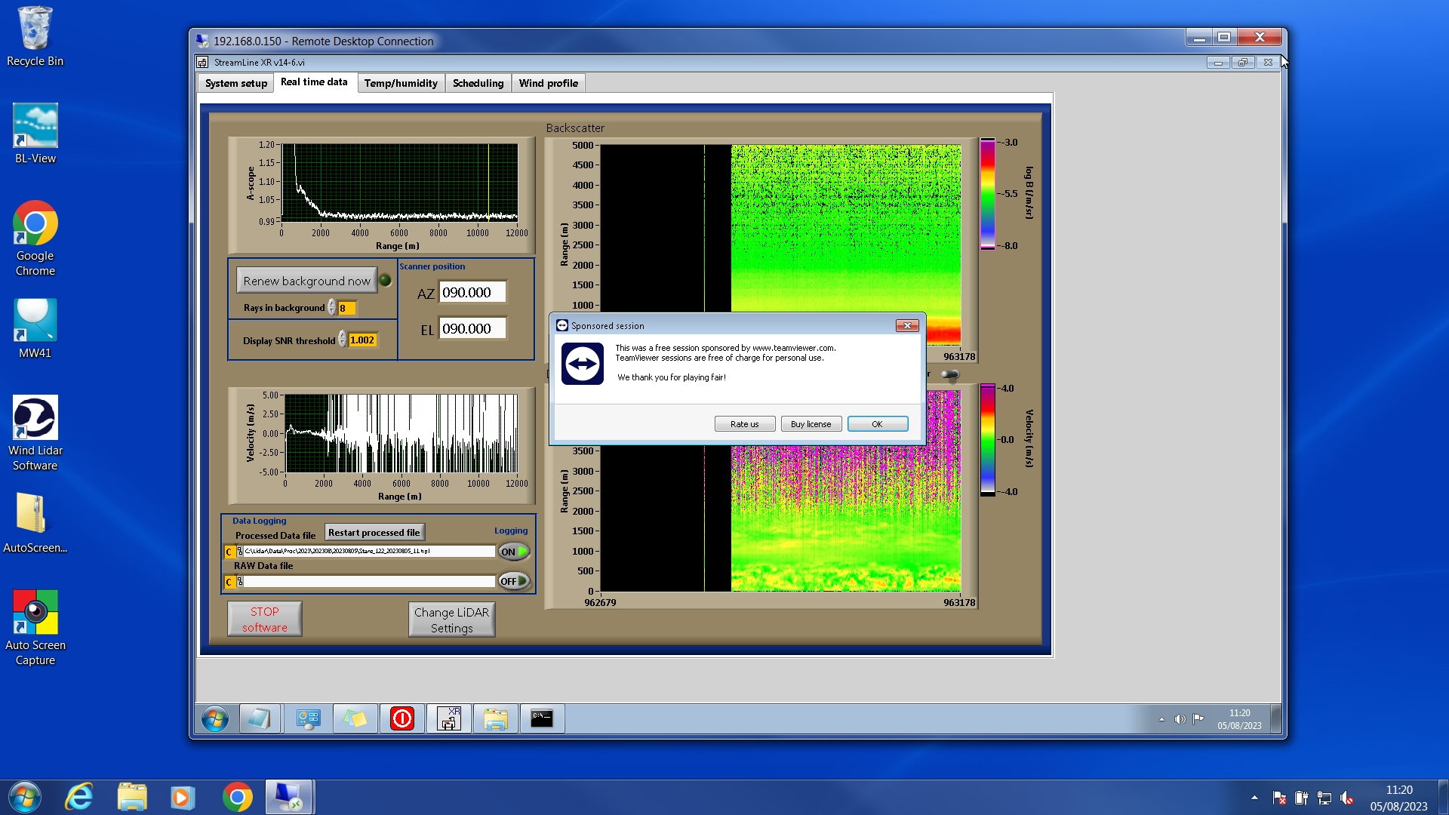Click Display SNR threshold stepper arrows
Screen dimensions: 1449x815
click(x=343, y=340)
